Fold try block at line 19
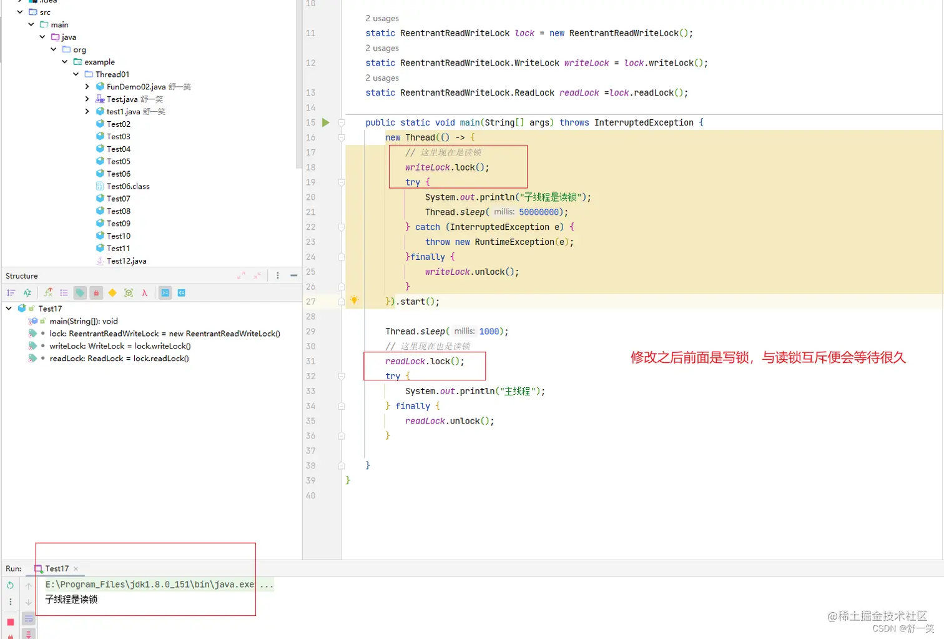The height and width of the screenshot is (639, 944). 342,182
